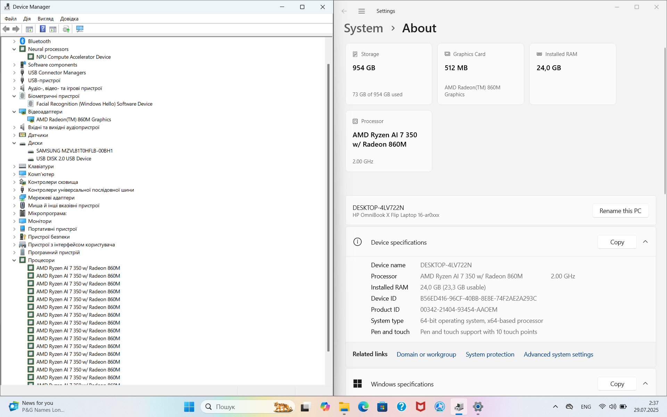The image size is (667, 417).
Task: Click Scan for hardware changes monitor icon
Action: [80, 29]
